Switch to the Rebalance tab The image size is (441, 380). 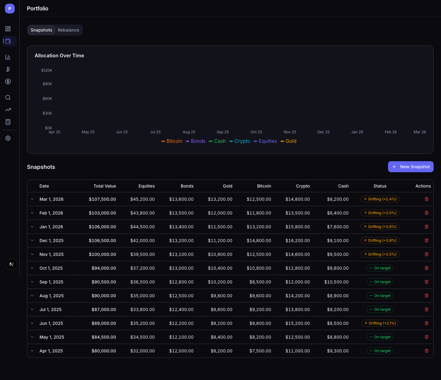(x=69, y=30)
